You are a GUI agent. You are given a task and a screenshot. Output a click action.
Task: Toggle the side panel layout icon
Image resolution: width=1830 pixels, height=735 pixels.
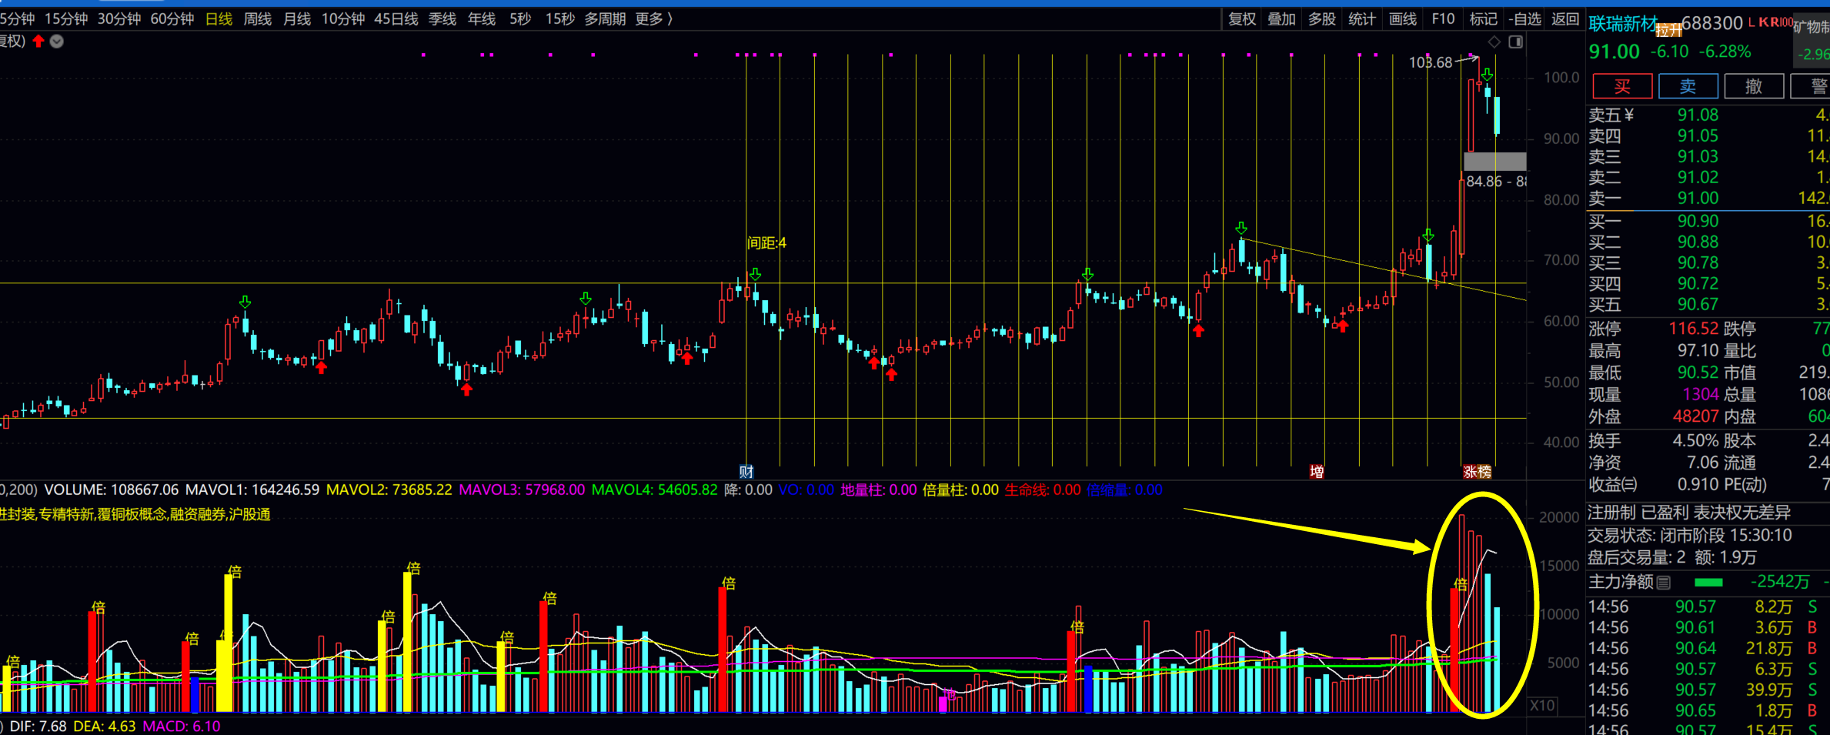1515,42
